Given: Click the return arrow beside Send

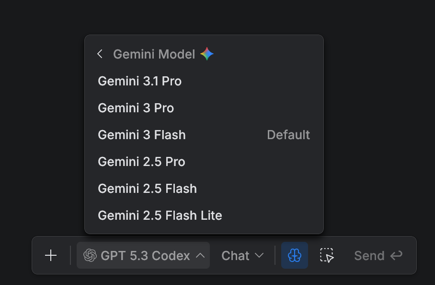Looking at the screenshot, I should pyautogui.click(x=396, y=255).
